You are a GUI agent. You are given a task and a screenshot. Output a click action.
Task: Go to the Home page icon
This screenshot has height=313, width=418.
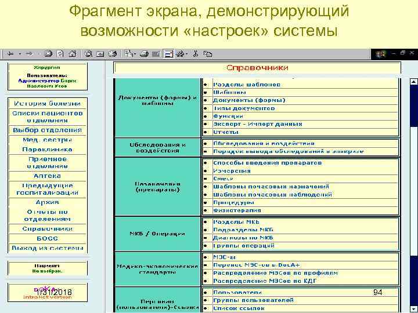tap(73, 54)
